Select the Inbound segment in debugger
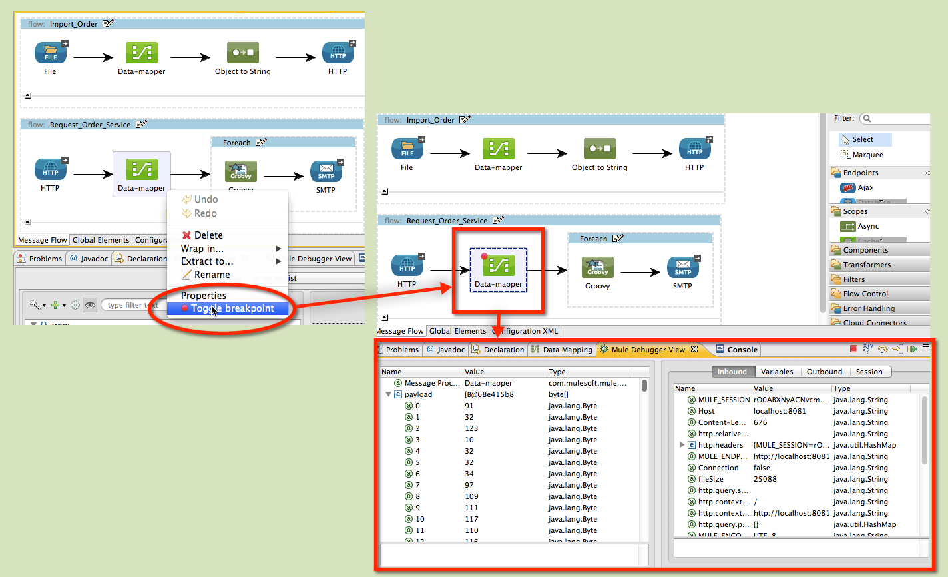Image resolution: width=948 pixels, height=577 pixels. point(732,372)
